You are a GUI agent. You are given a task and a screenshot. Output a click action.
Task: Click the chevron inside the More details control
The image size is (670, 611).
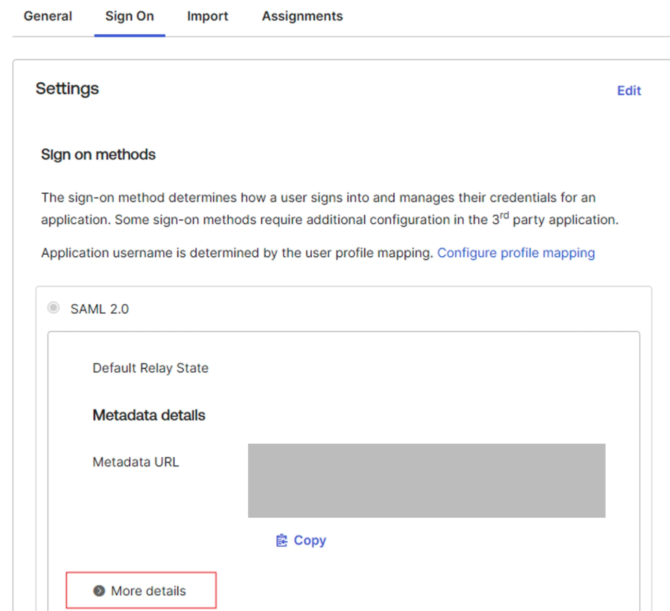click(x=100, y=590)
